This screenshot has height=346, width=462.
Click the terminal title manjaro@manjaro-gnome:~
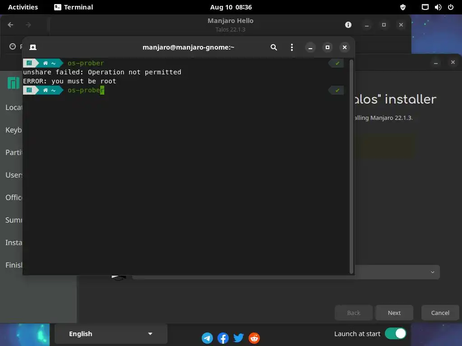[x=188, y=47]
